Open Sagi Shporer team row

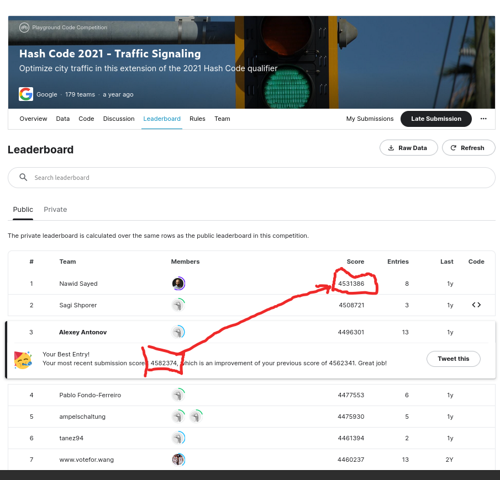point(251,305)
